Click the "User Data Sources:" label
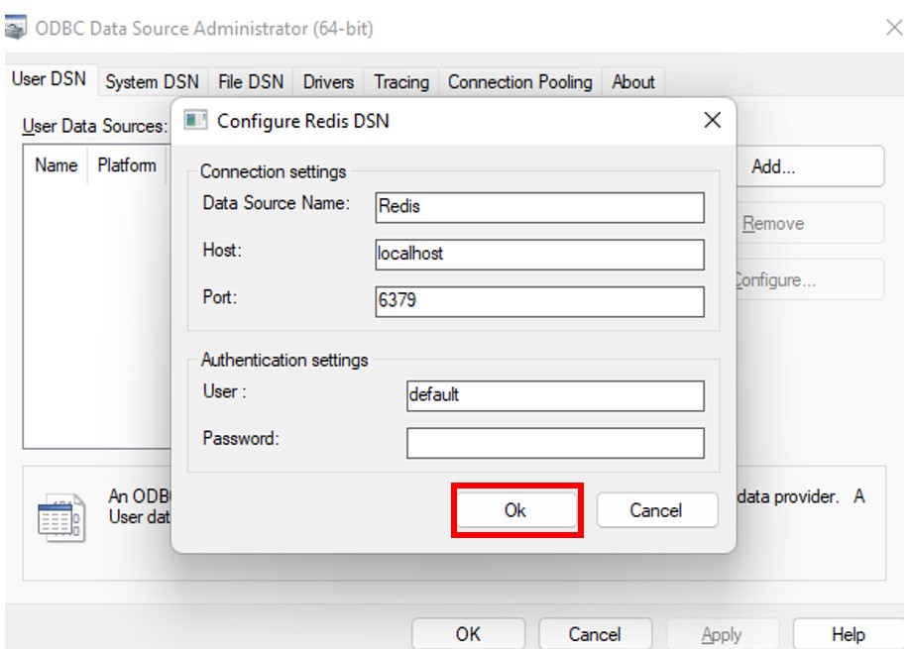Viewport: 910px width, 649px height. click(x=95, y=126)
